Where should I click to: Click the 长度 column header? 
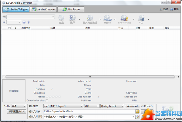pyautogui.click(x=138, y=28)
